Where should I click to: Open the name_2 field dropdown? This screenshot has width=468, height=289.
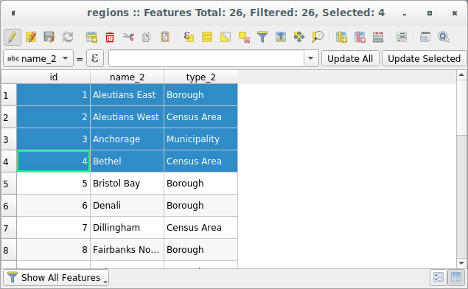pos(38,58)
